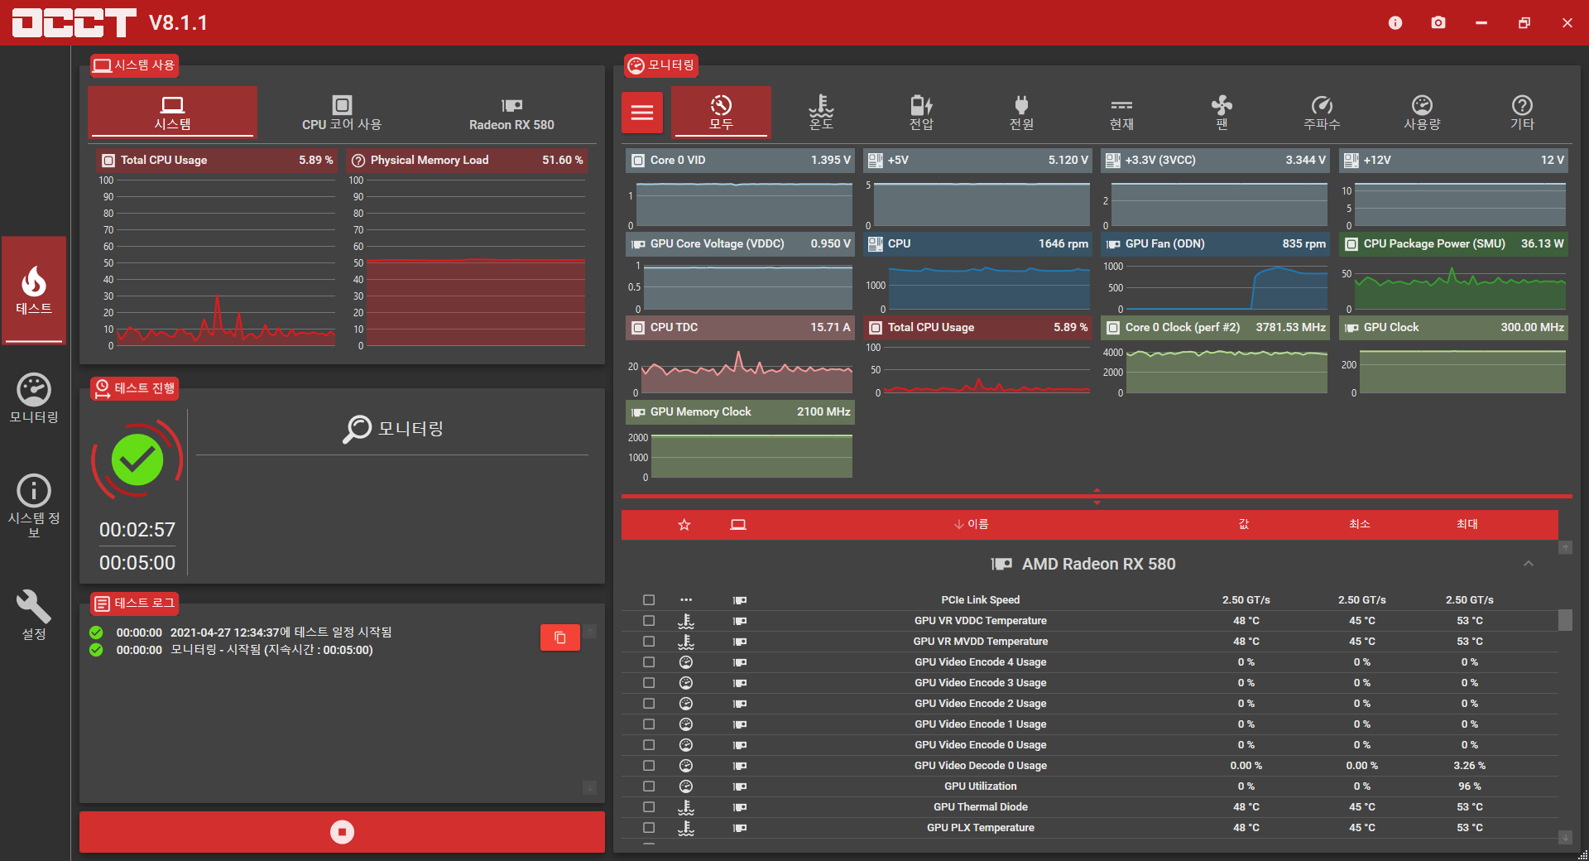Select the System usage tab
The height and width of the screenshot is (861, 1589).
tap(172, 113)
